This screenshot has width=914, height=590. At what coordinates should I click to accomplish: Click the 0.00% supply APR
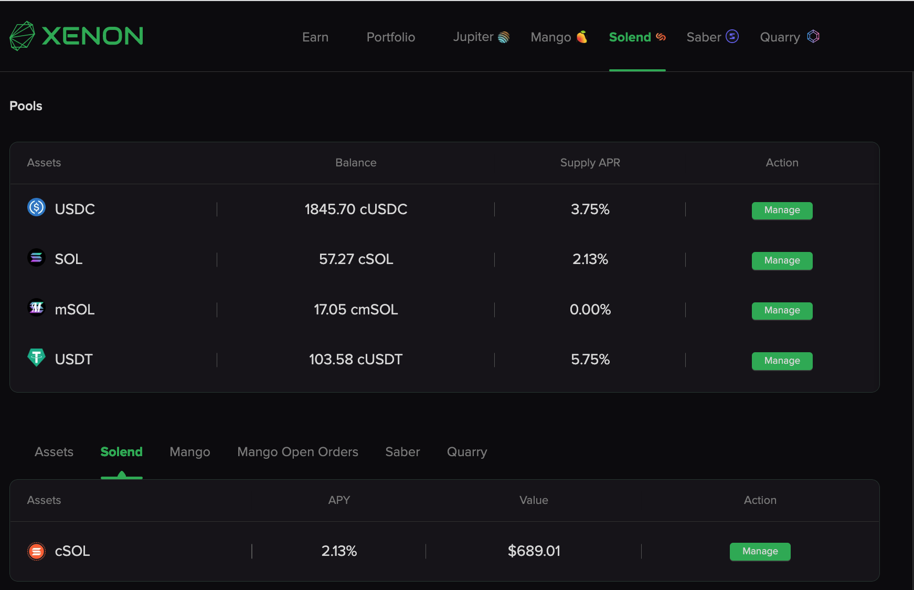(590, 310)
